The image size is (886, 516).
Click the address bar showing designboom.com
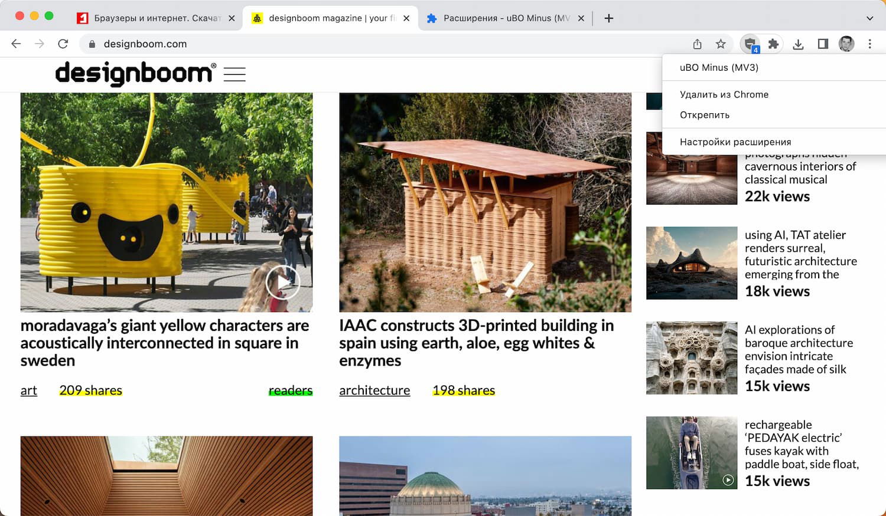(384, 44)
